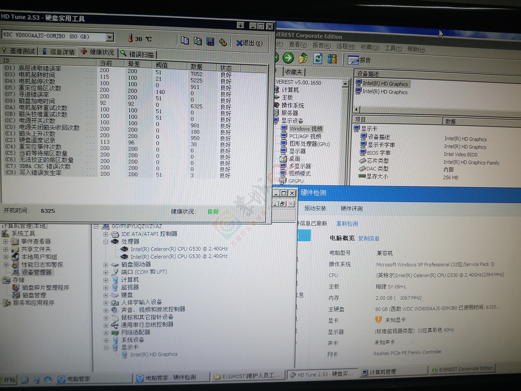This screenshot has height=391, width=521.
Task: Click the copy screenshot icon in HD Tune
Action: 198,41
